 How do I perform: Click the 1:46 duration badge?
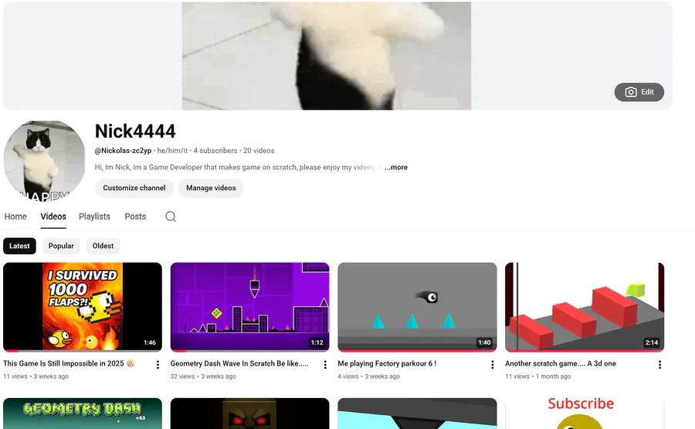150,342
